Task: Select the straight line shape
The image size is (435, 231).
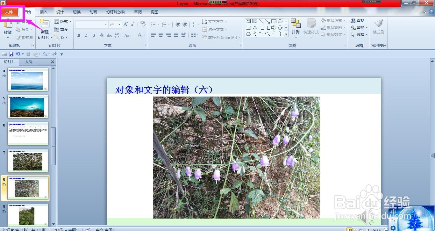Action: tap(261, 21)
